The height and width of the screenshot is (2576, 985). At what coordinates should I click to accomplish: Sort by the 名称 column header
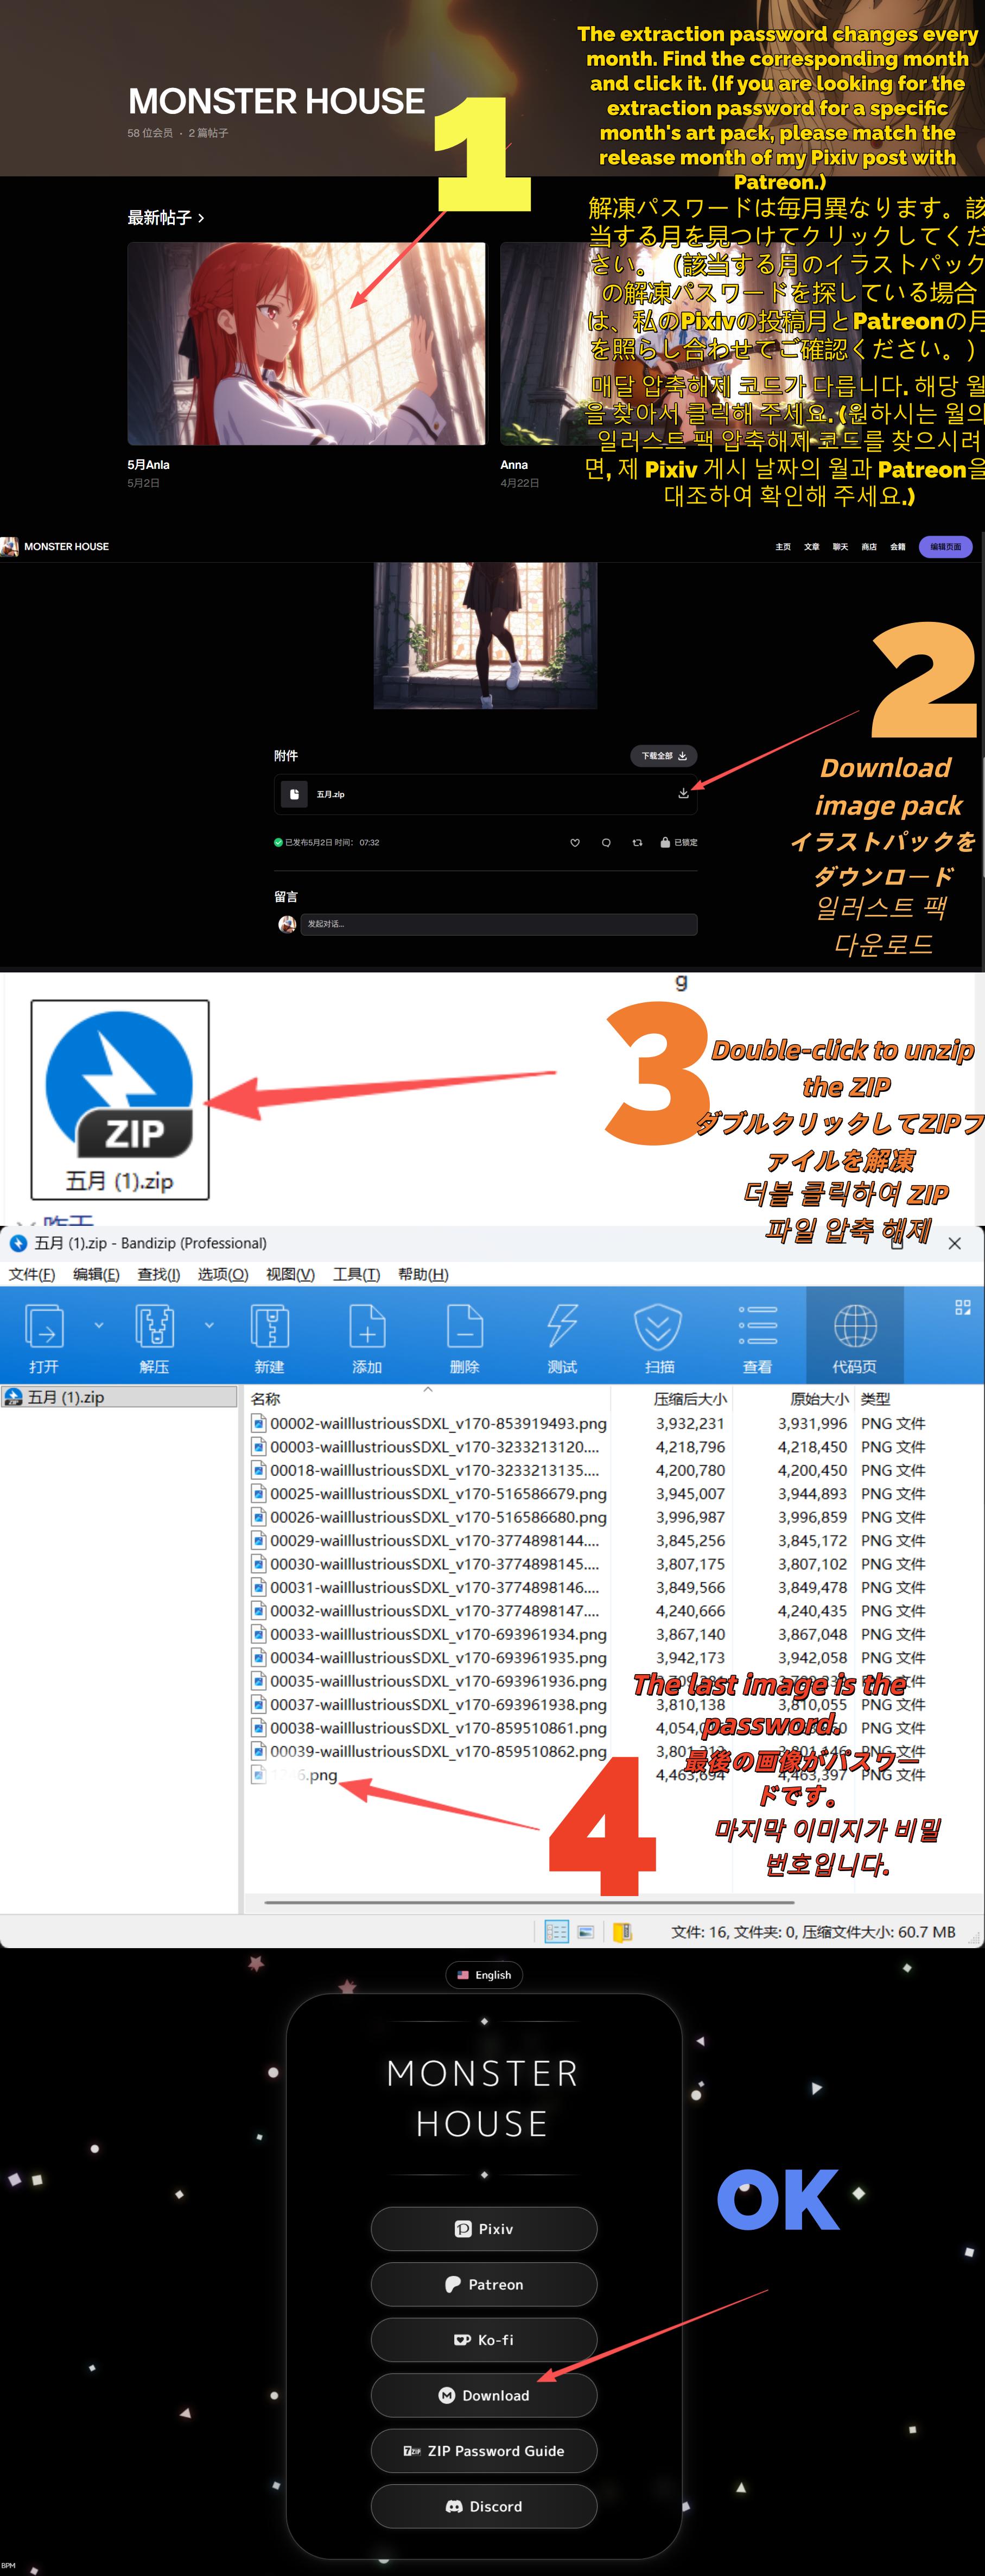266,1398
